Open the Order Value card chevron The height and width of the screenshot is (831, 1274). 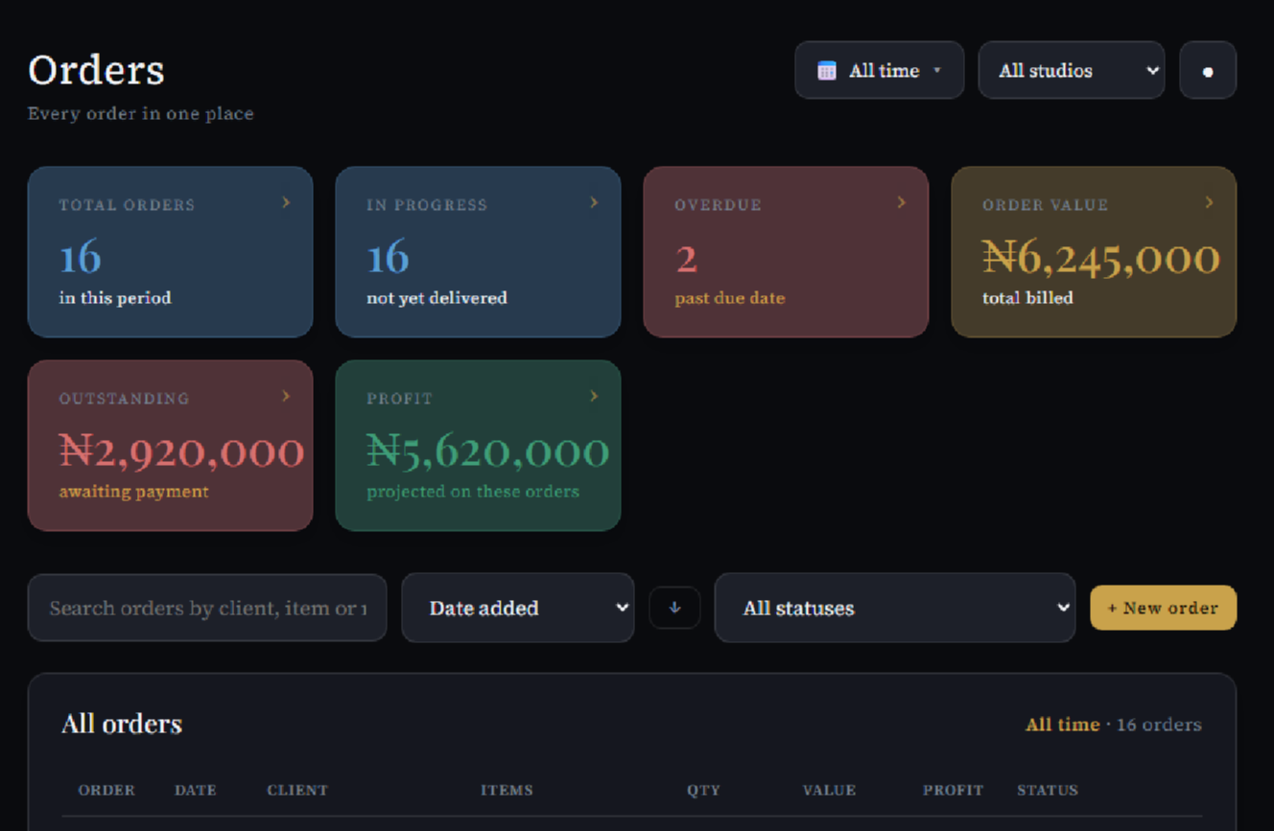click(x=1209, y=202)
